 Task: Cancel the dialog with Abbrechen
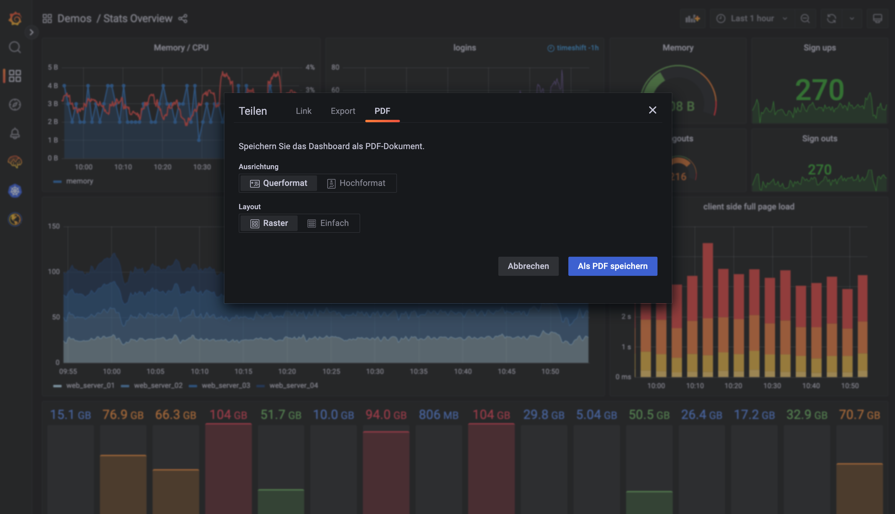[528, 266]
